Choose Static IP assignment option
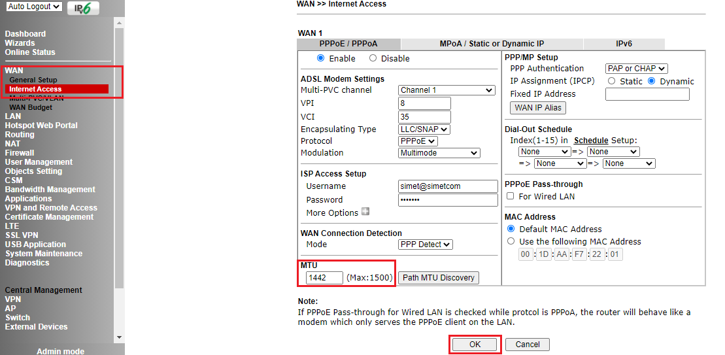Image resolution: width=725 pixels, height=355 pixels. 612,81
